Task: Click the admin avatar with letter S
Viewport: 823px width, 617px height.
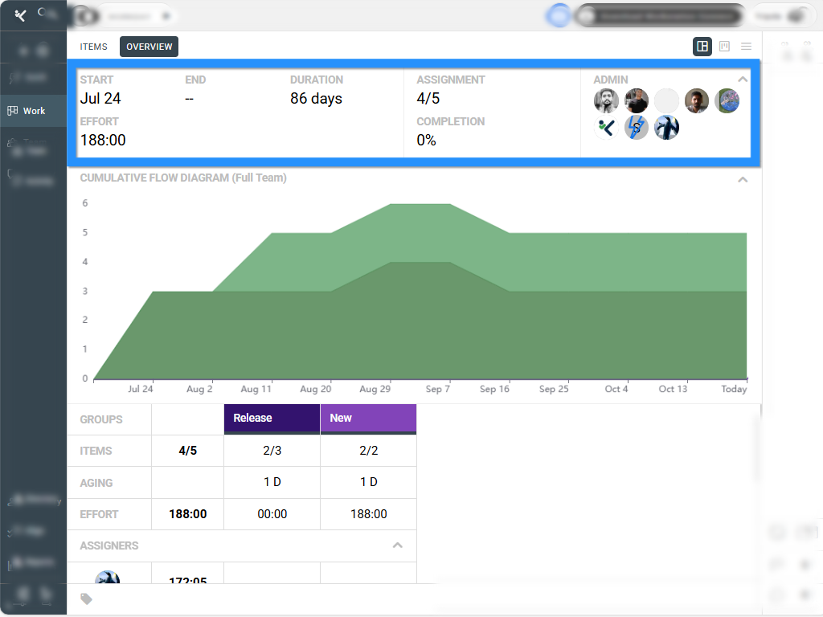Action: [637, 127]
